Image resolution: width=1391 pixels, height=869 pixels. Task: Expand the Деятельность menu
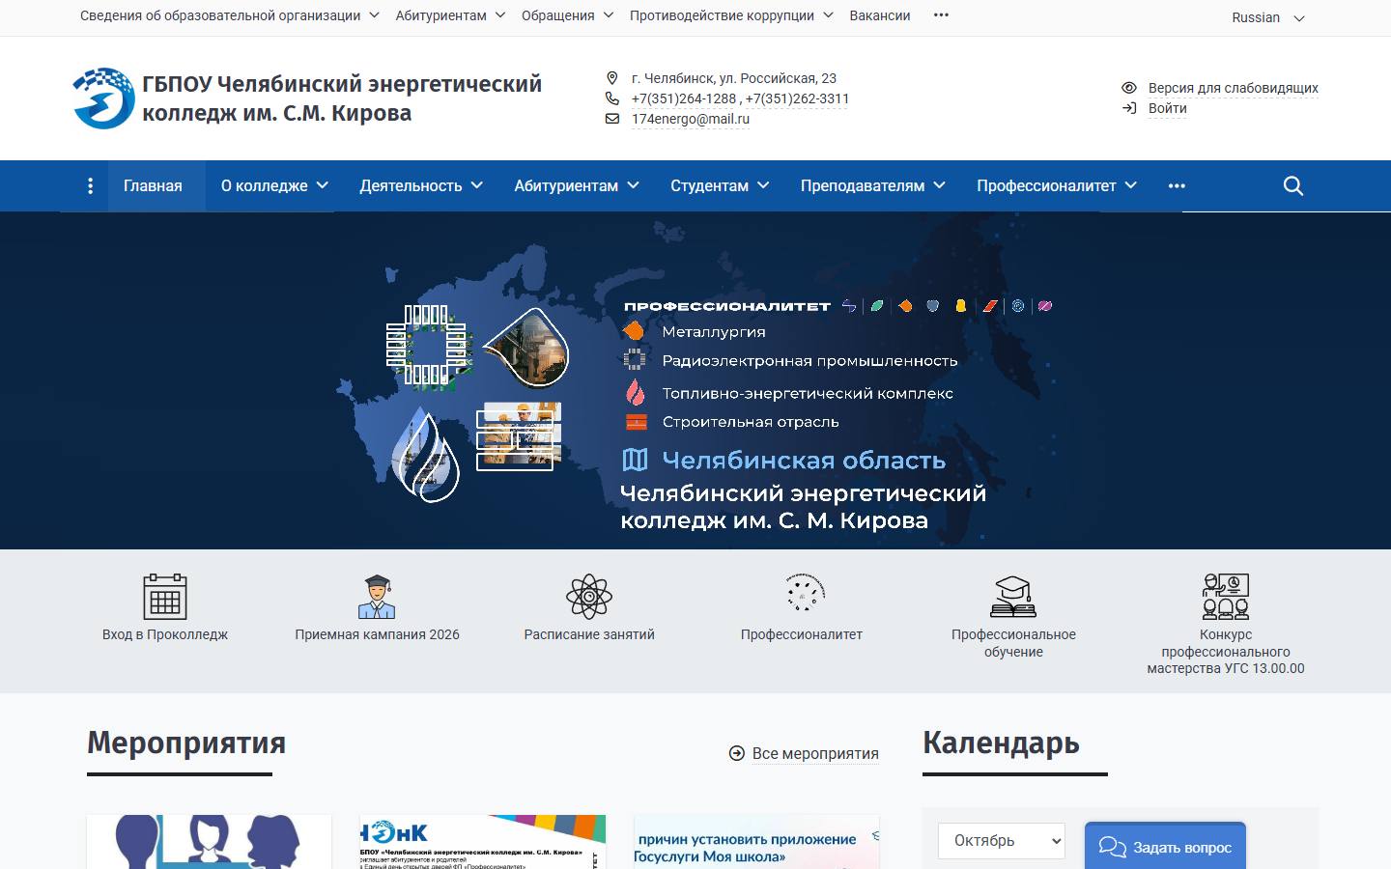click(421, 186)
